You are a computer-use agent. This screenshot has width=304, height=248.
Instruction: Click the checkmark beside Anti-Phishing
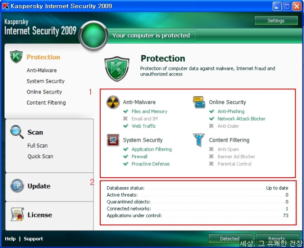tap(212, 111)
